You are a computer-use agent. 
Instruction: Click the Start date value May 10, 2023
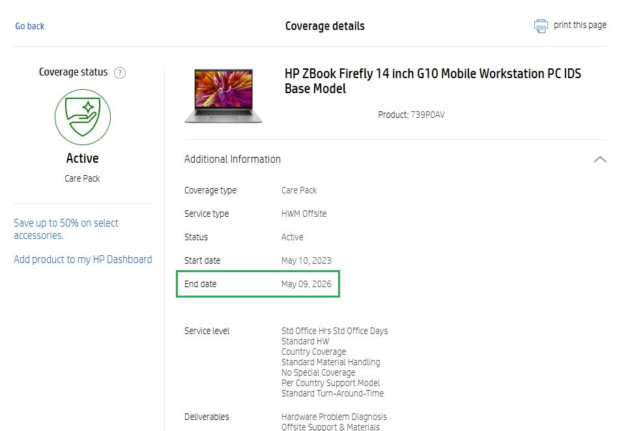coord(306,260)
